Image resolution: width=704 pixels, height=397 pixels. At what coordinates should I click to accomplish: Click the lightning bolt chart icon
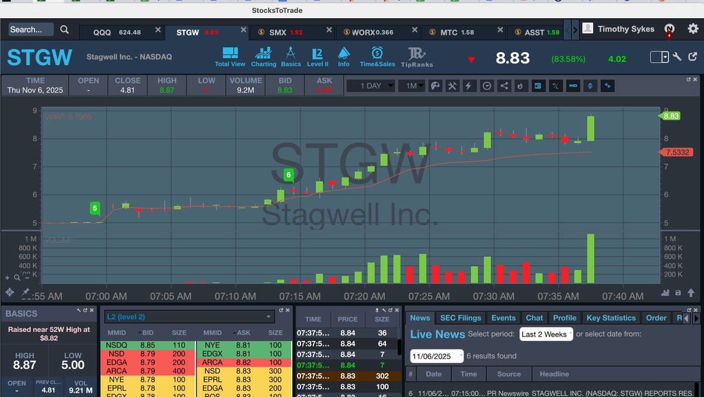pyautogui.click(x=469, y=86)
